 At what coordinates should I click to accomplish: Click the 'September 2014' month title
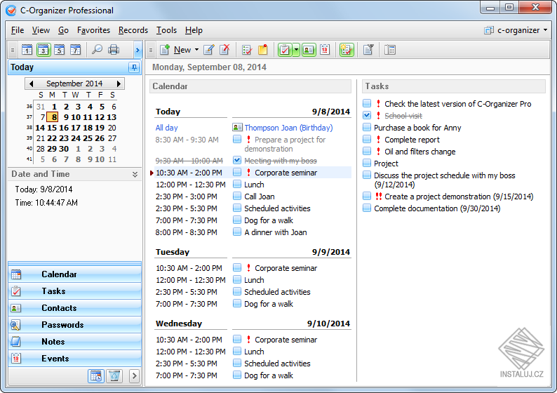tap(74, 84)
